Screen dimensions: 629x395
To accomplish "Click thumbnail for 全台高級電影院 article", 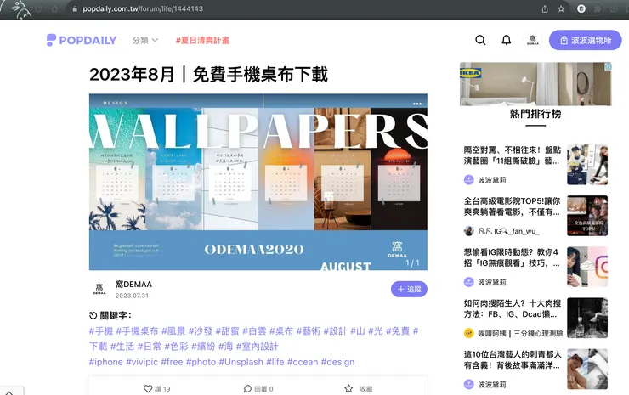I will click(x=587, y=216).
